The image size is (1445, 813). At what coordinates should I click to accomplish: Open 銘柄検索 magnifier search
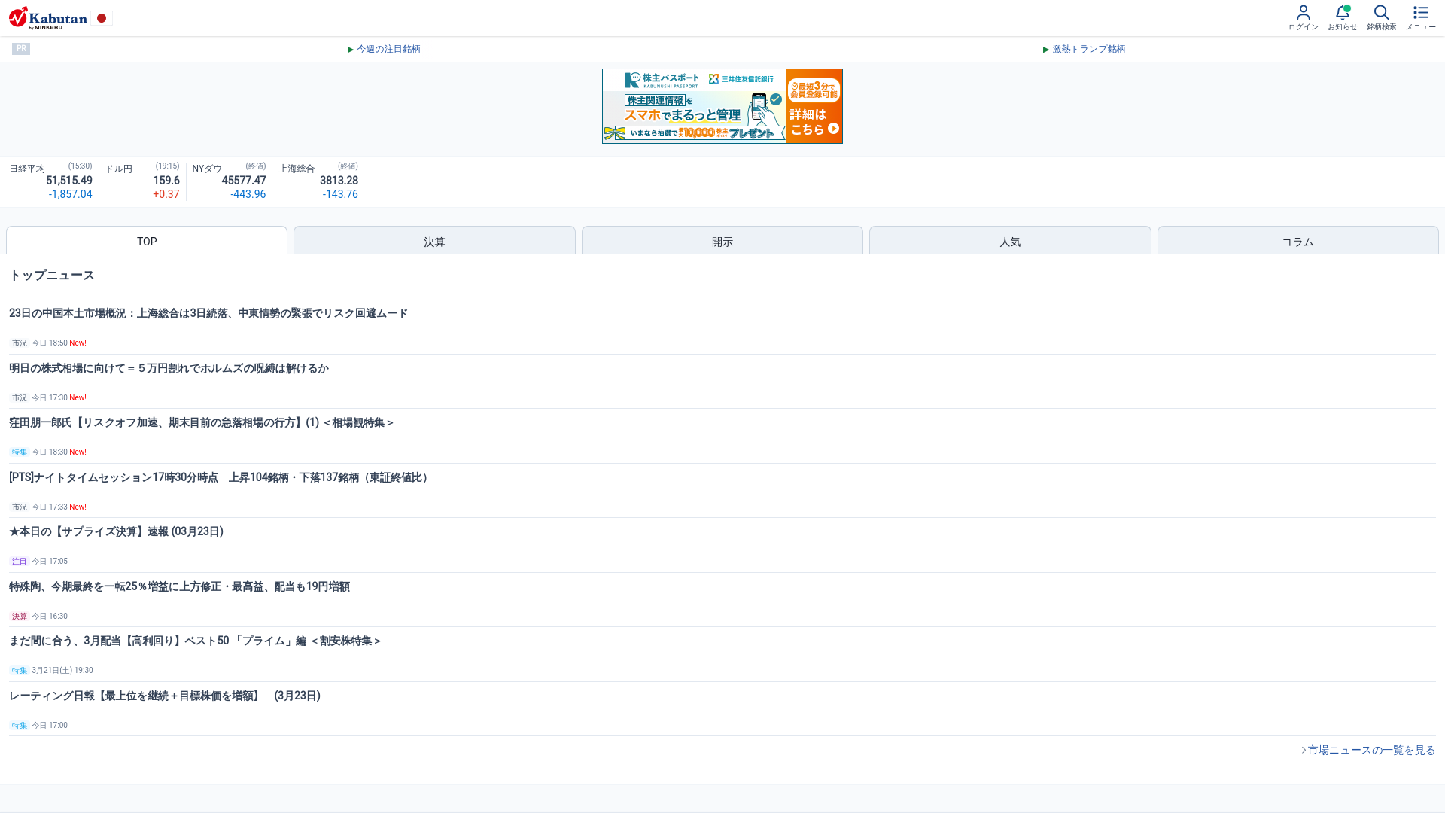pos(1381,18)
